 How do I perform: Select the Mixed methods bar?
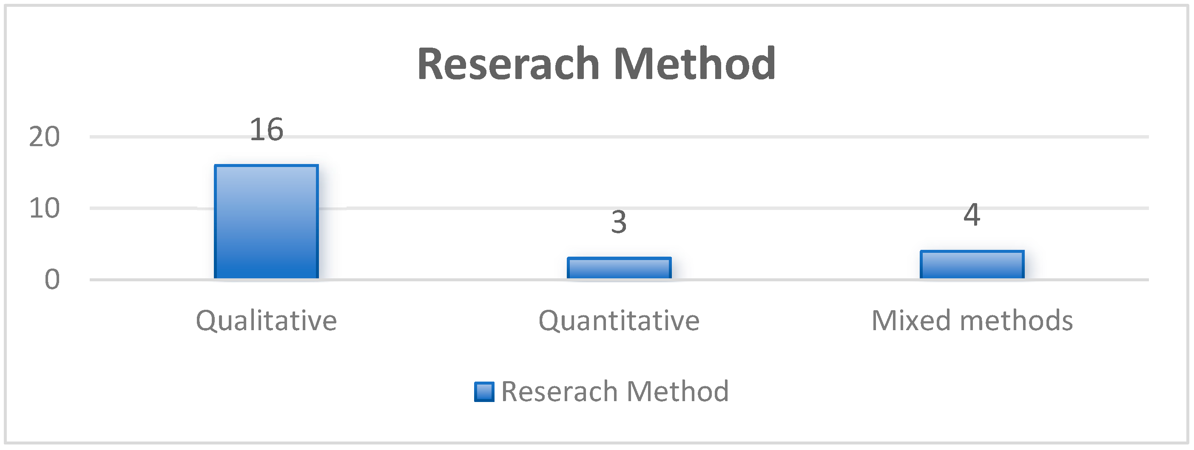(972, 265)
